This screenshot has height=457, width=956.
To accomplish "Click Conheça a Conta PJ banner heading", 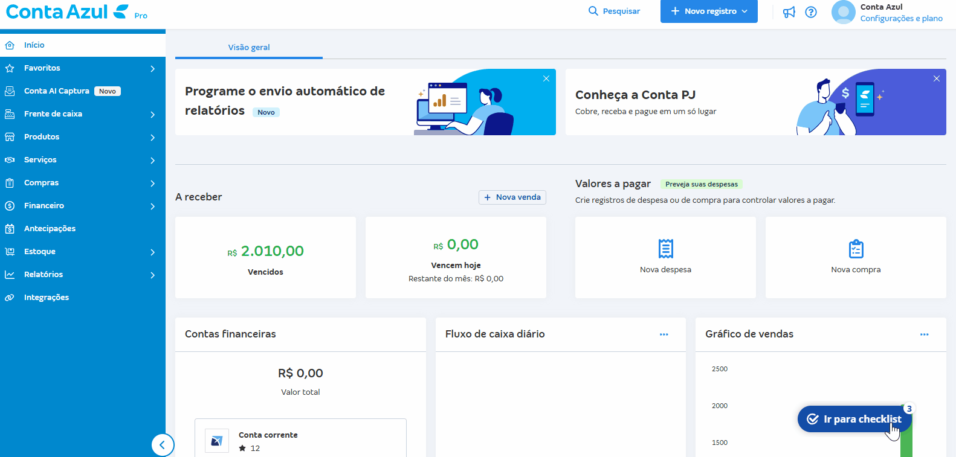I will pos(635,95).
